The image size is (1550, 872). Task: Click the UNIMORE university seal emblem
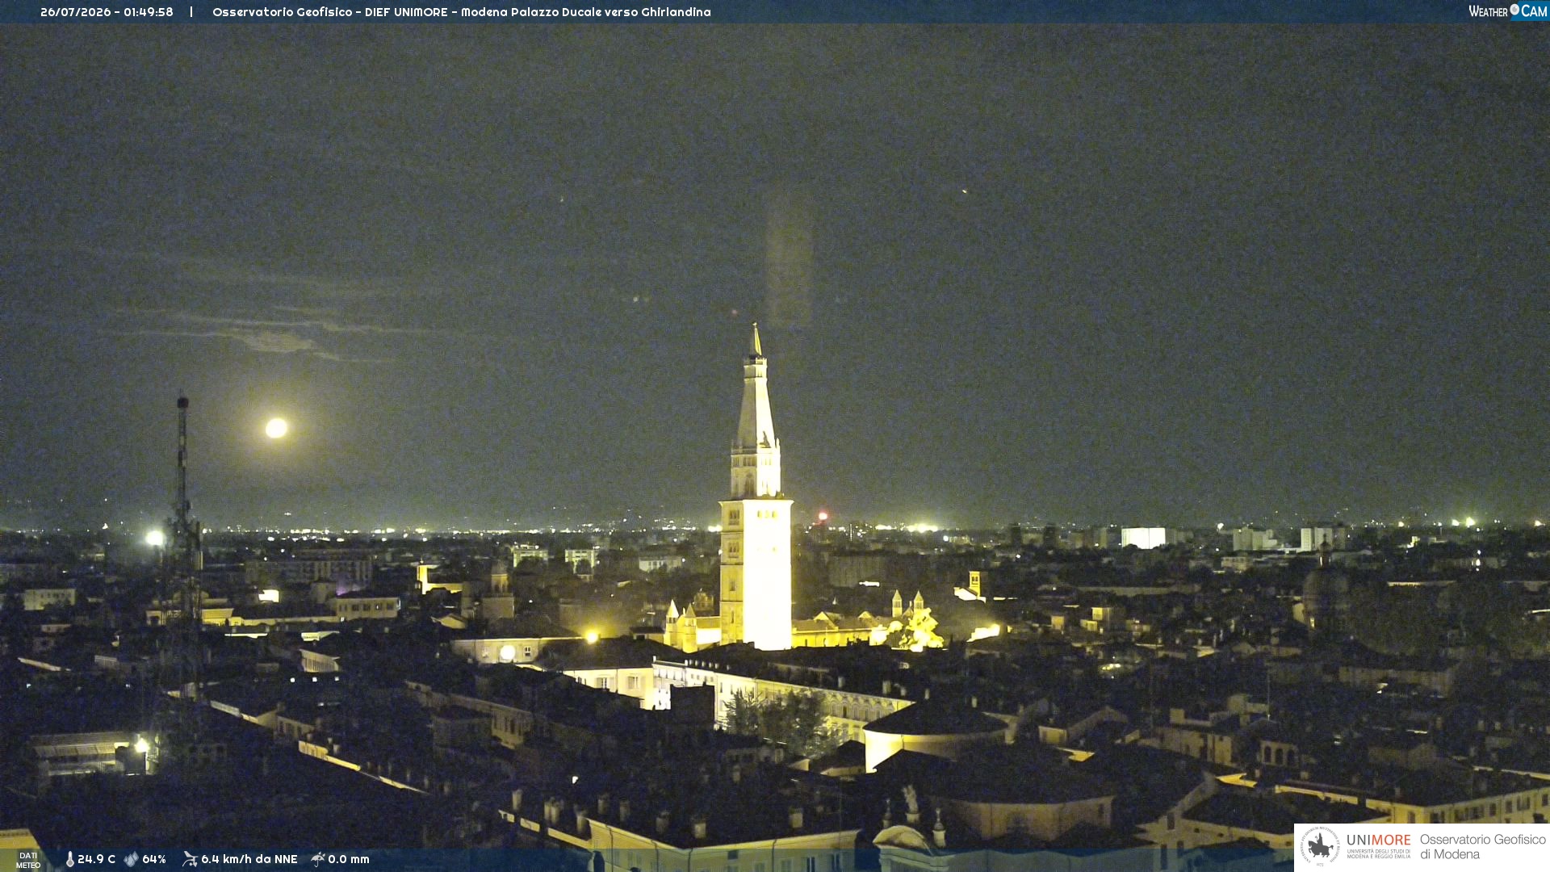pyautogui.click(x=1320, y=846)
